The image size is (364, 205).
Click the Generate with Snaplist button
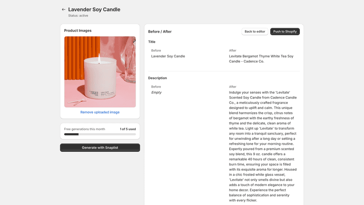100,147
